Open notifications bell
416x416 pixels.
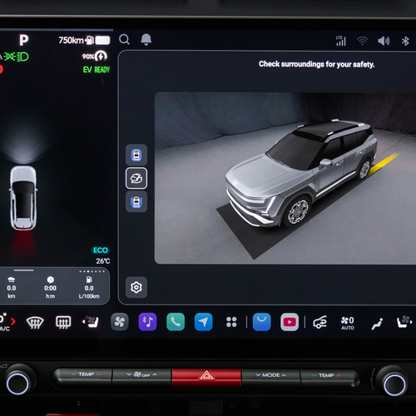pyautogui.click(x=146, y=40)
